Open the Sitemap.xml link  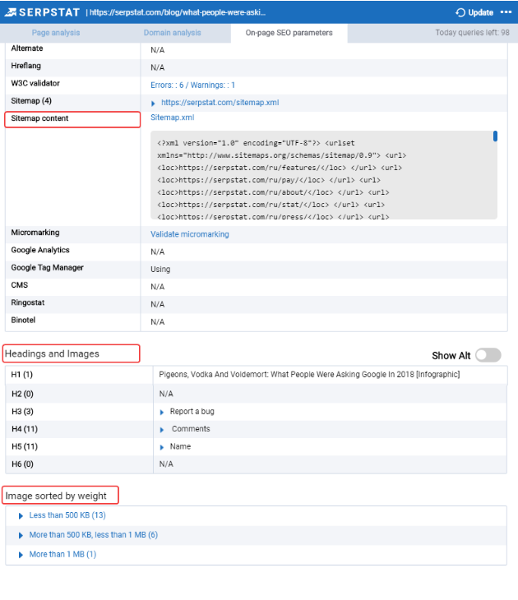pyautogui.click(x=173, y=118)
